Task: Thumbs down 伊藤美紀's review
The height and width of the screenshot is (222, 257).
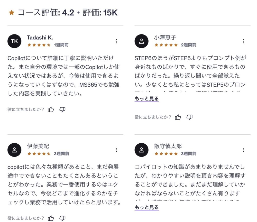Action: pos(62,218)
